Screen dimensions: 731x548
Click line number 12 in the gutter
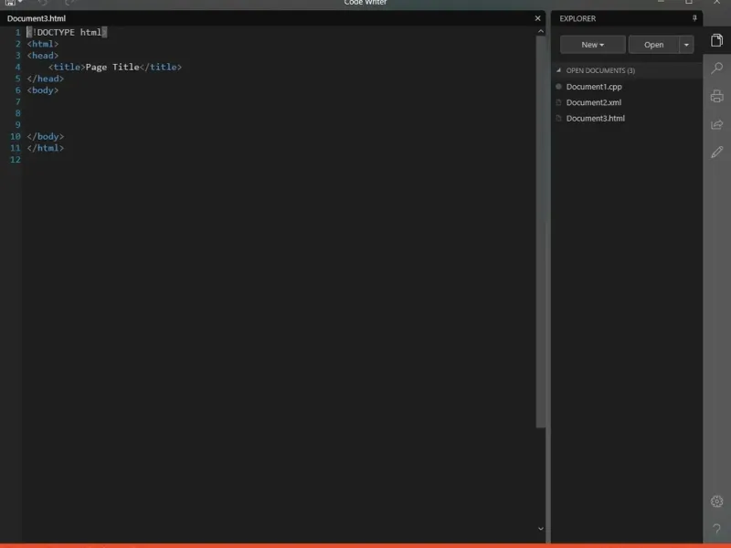(16, 159)
